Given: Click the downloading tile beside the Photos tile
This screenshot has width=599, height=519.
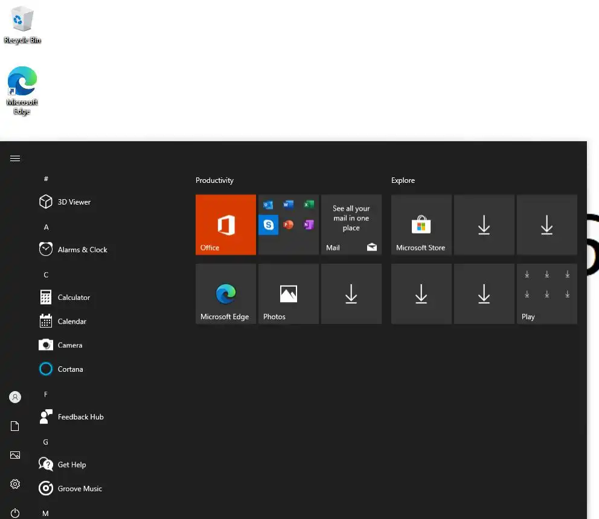Looking at the screenshot, I should coord(351,294).
